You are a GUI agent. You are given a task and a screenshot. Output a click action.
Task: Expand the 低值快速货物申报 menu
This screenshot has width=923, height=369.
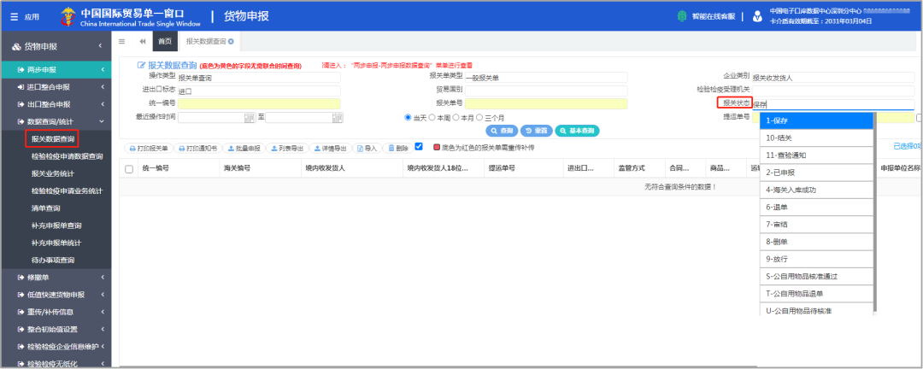pyautogui.click(x=56, y=294)
